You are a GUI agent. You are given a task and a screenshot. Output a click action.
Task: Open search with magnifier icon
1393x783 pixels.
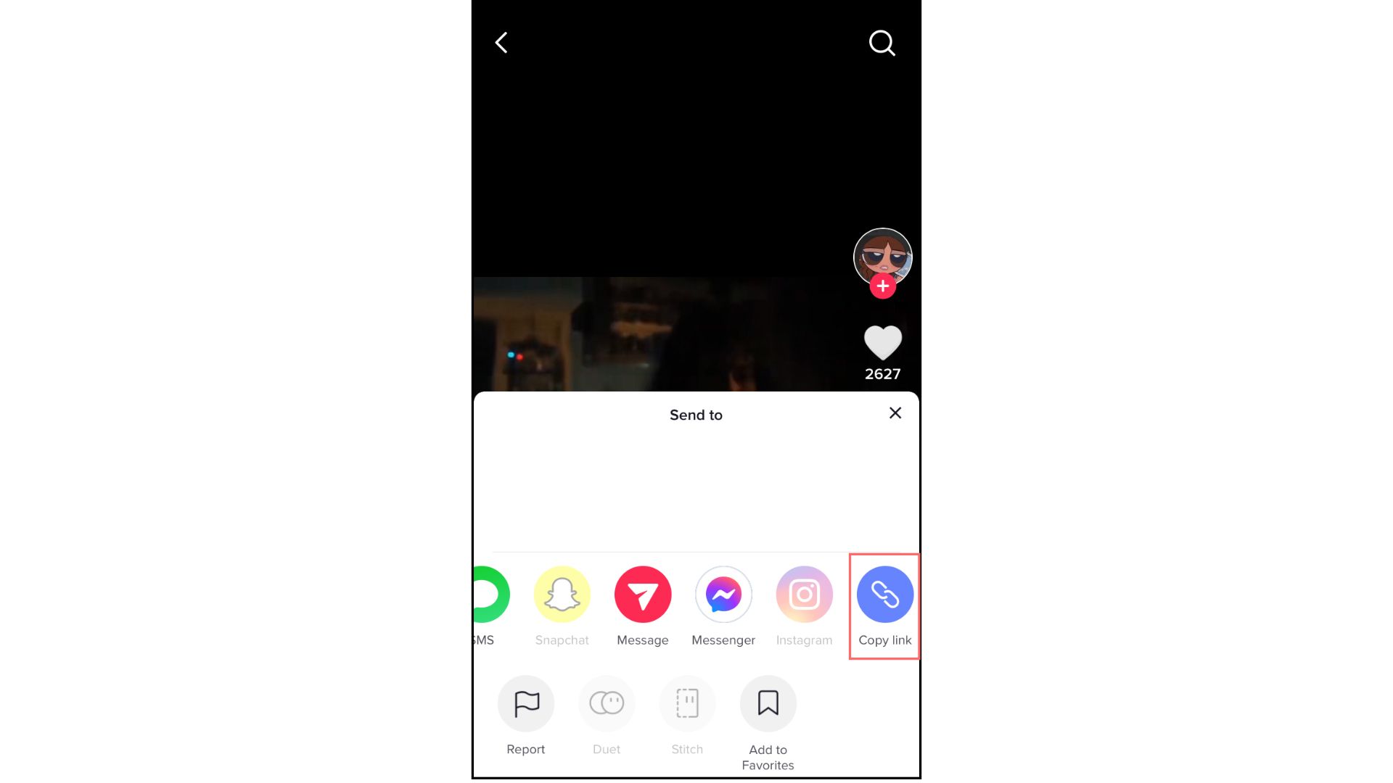882,41
